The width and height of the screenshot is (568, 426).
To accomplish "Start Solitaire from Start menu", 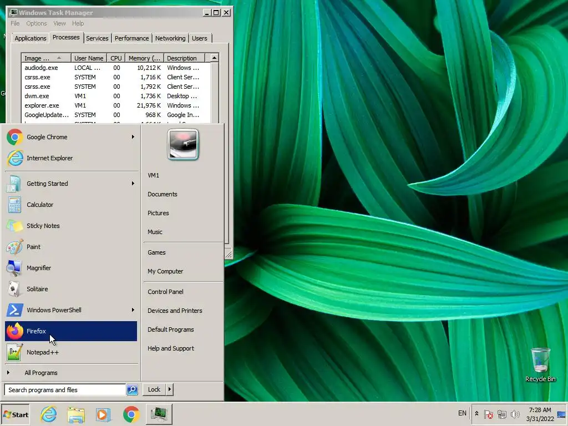I will pyautogui.click(x=71, y=289).
